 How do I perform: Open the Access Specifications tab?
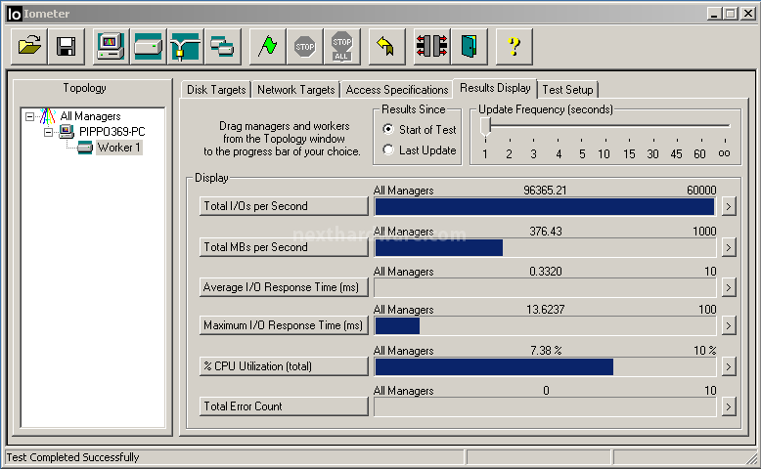click(x=396, y=90)
